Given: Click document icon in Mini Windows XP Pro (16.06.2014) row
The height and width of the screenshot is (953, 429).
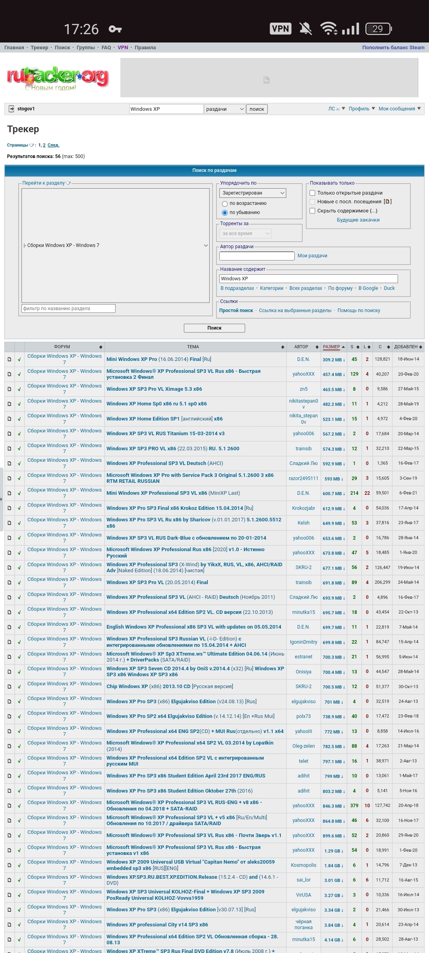Looking at the screenshot, I should coord(10,359).
